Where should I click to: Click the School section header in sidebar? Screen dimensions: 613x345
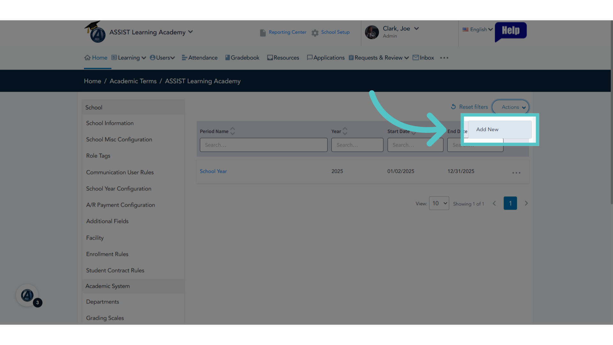tap(133, 107)
